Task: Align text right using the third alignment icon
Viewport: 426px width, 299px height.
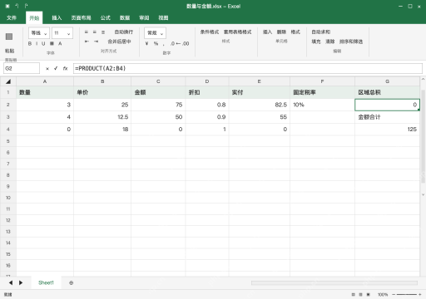Action: click(103, 32)
